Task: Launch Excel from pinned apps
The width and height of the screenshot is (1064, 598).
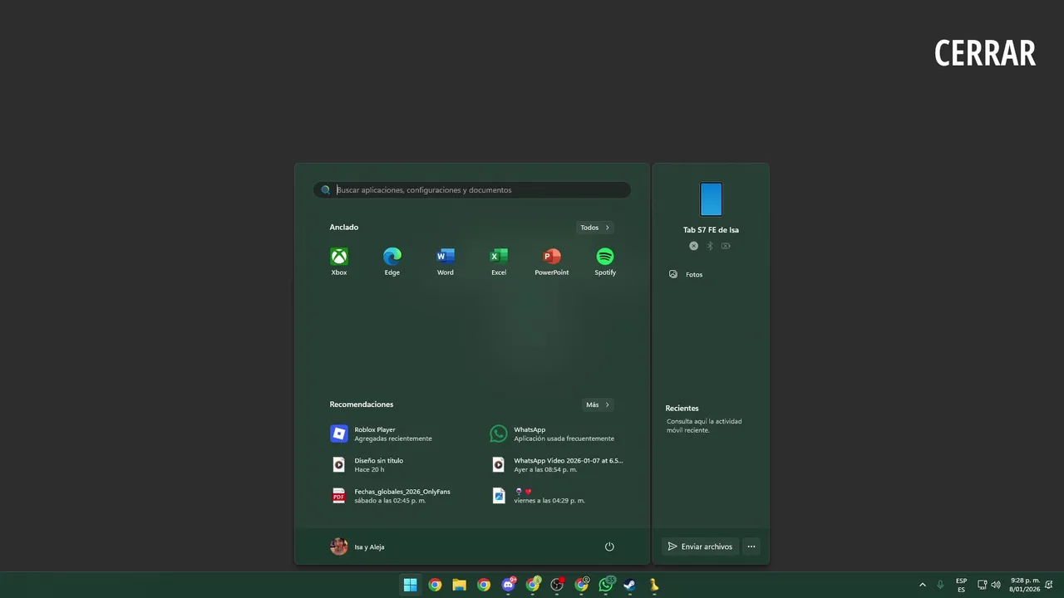Action: point(499,261)
